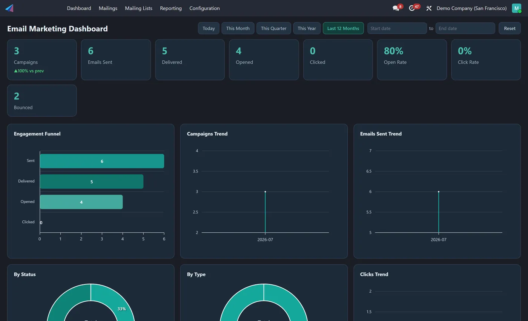Click the 'Email Marketing Dashboard' heading
This screenshot has height=321, width=528.
[x=57, y=29]
